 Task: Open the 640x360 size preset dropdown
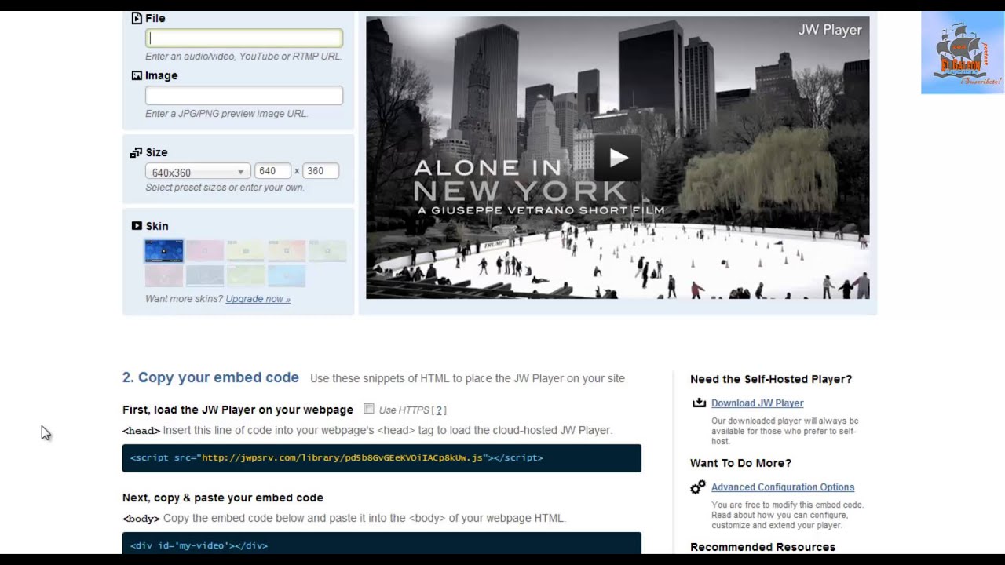198,172
